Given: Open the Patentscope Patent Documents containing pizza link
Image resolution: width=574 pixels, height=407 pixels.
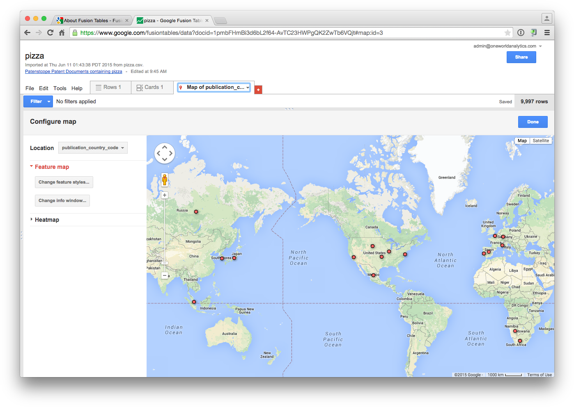Looking at the screenshot, I should coord(73,71).
